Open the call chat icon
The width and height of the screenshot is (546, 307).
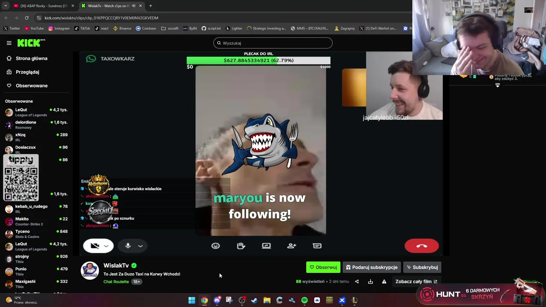coord(317,246)
